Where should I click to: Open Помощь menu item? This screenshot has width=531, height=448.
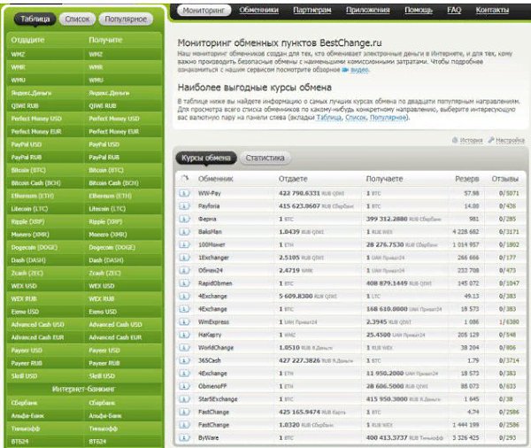pyautogui.click(x=419, y=10)
